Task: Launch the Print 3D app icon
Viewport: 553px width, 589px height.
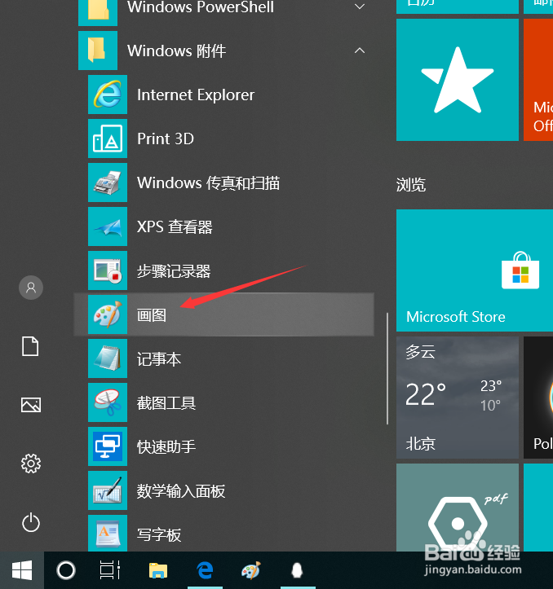Action: tap(108, 138)
